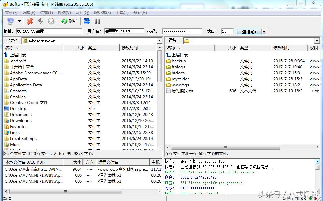Open dropdown beside the site manager icon

(x=18, y=21)
